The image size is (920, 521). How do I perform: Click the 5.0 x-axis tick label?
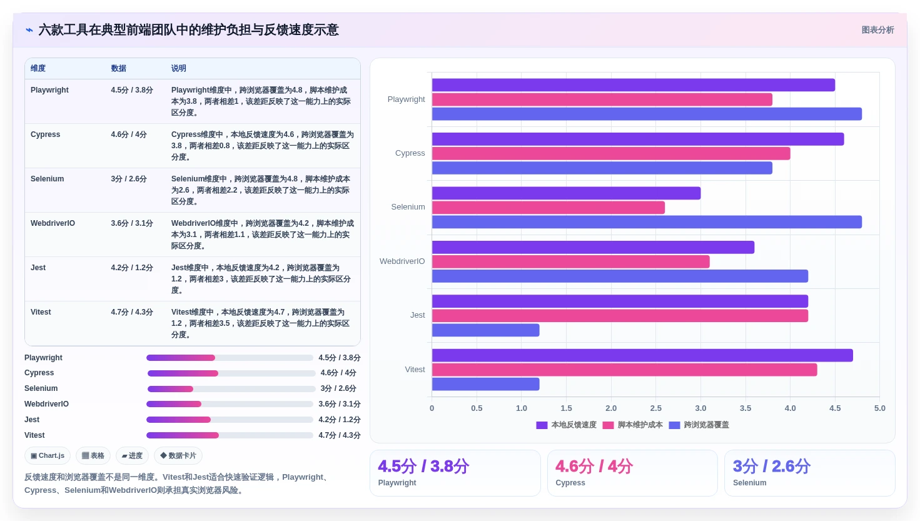879,408
